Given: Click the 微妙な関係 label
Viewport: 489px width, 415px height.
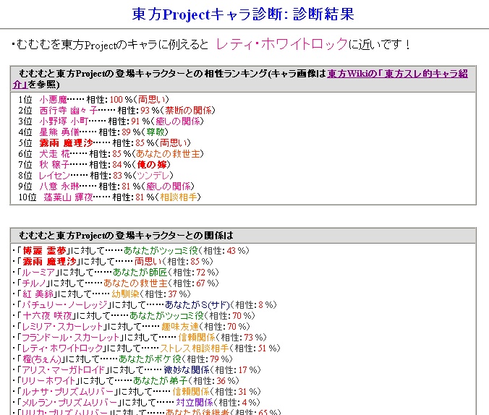Looking at the screenshot, I should coord(187,370).
